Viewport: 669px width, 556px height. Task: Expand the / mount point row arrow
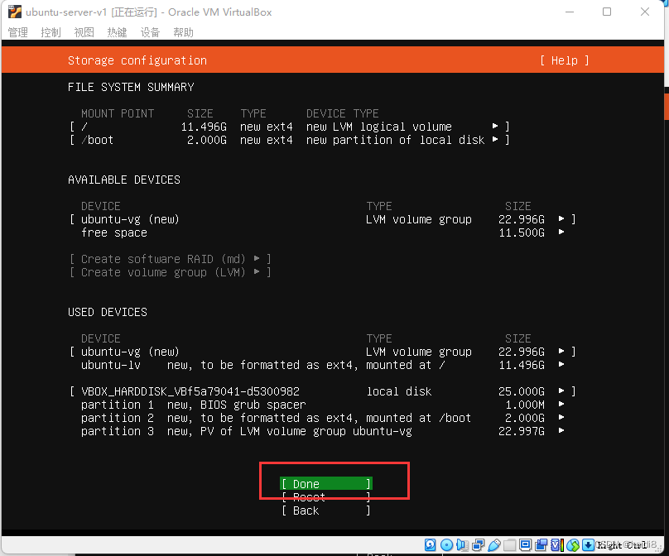click(x=495, y=127)
